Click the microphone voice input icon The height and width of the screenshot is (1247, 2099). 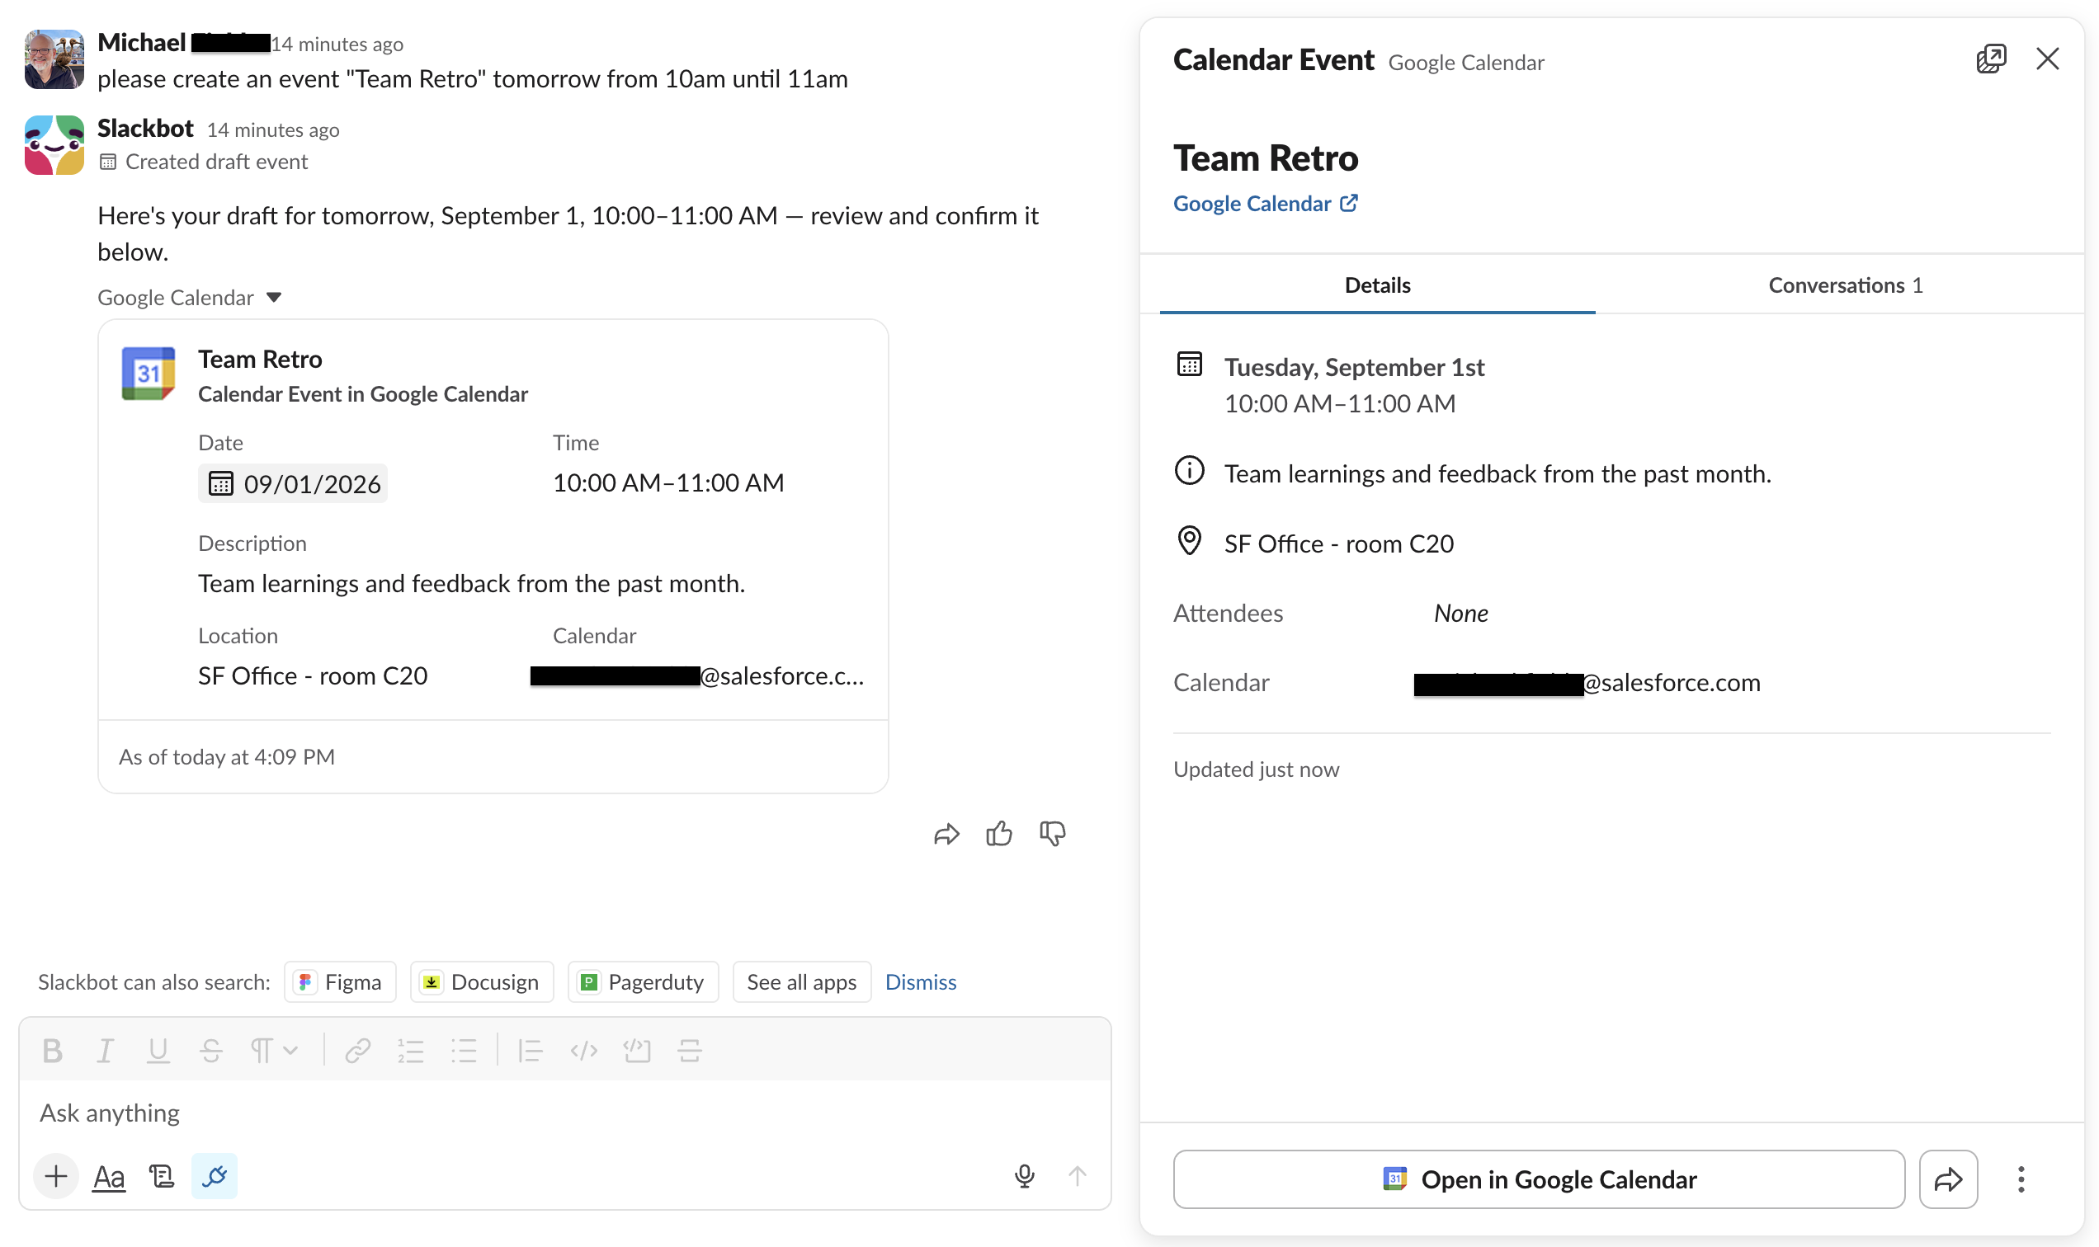pos(1024,1176)
